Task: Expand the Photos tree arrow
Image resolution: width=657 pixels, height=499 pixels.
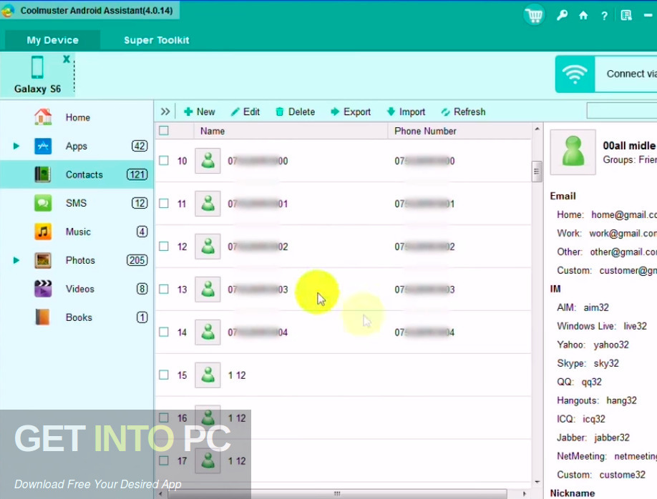Action: [16, 260]
